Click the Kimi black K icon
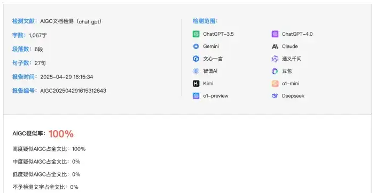376x193 pixels. pyautogui.click(x=196, y=83)
